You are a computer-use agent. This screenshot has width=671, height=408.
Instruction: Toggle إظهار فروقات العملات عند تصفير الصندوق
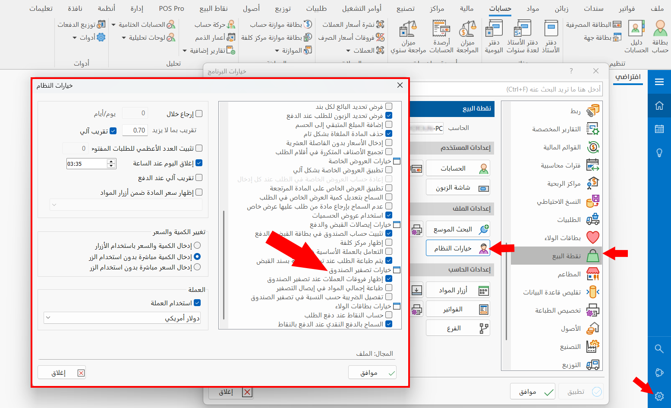point(389,279)
